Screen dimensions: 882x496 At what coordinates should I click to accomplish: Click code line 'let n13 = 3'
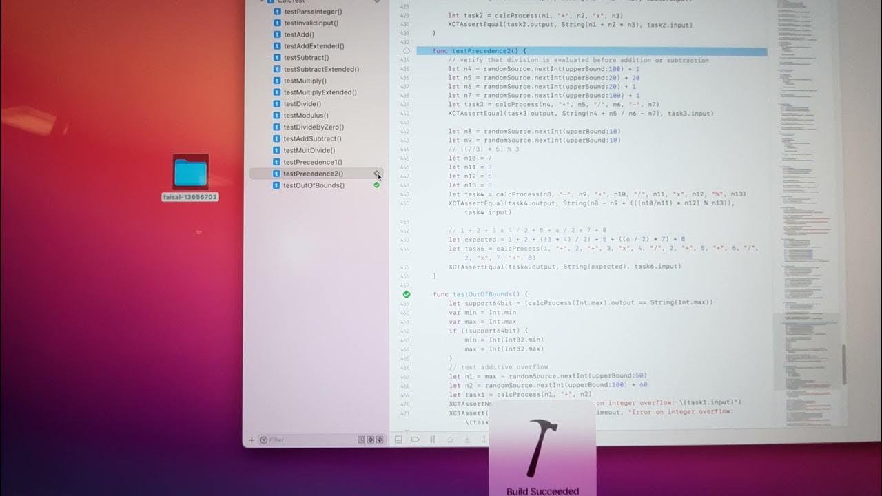pyautogui.click(x=470, y=185)
